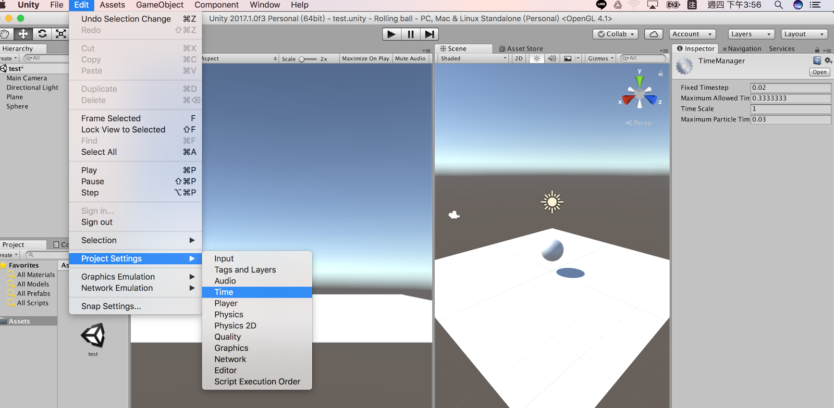Click the test Unity scene asset thumbnail

[x=93, y=335]
